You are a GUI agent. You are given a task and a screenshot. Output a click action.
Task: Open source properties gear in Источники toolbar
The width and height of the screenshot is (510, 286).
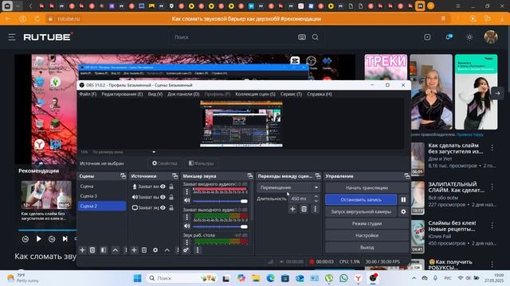[155, 250]
